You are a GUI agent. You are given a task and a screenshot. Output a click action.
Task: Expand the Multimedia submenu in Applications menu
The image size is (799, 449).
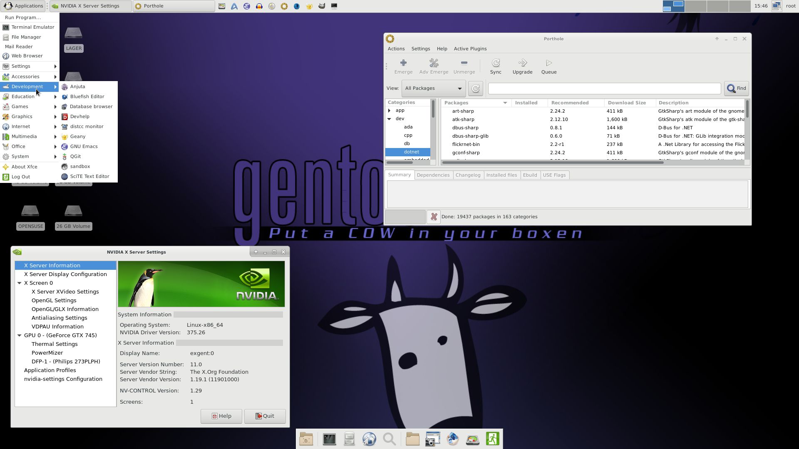(x=30, y=137)
